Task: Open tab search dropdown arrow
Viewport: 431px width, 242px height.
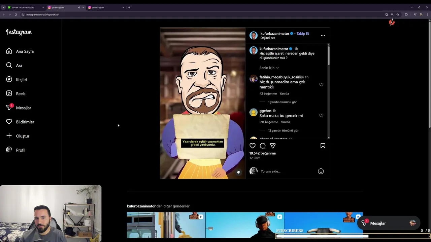Action: (x=3, y=7)
